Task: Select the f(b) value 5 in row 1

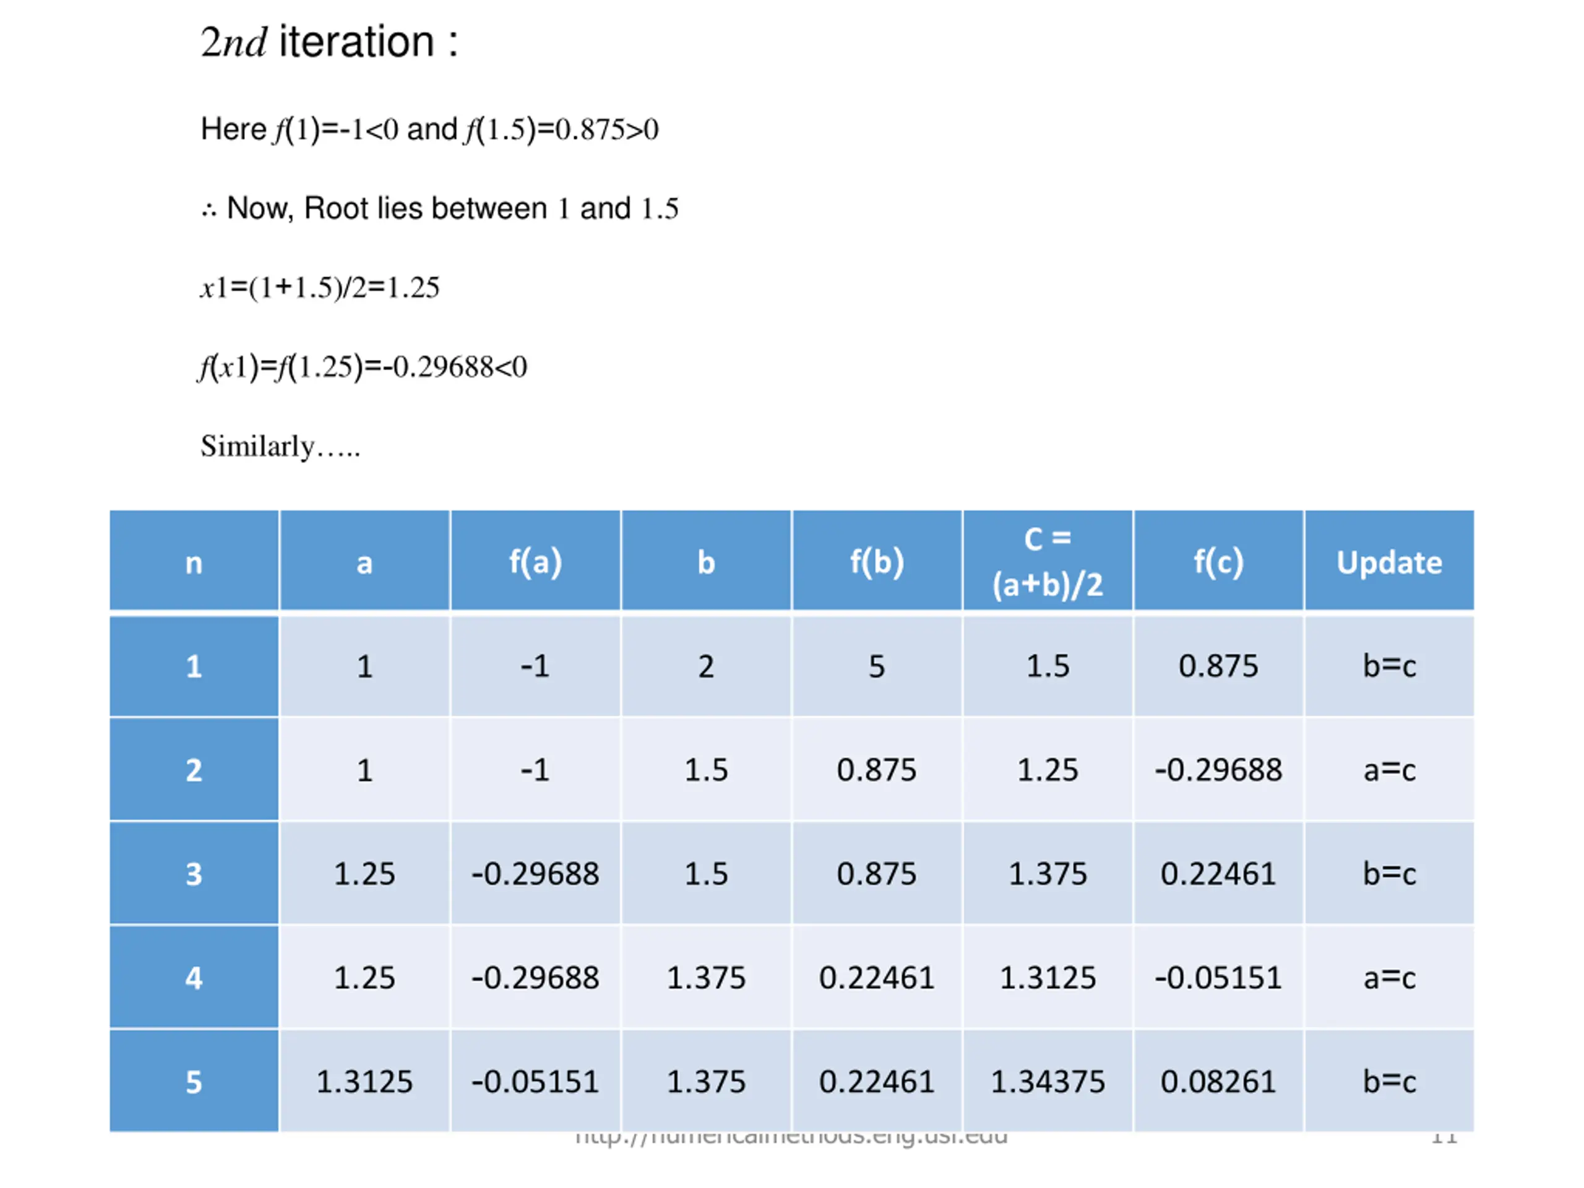Action: pyautogui.click(x=877, y=666)
